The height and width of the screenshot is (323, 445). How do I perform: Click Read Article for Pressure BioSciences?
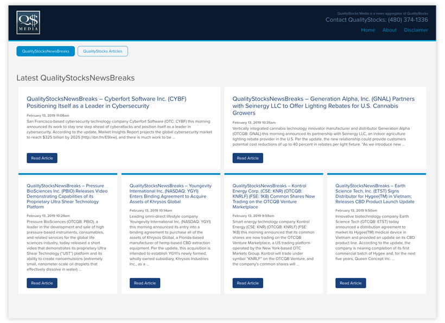(42, 283)
